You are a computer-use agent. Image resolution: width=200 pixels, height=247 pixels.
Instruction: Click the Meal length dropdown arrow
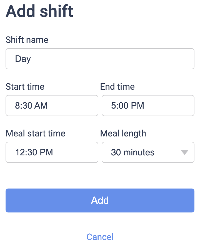[x=184, y=152]
